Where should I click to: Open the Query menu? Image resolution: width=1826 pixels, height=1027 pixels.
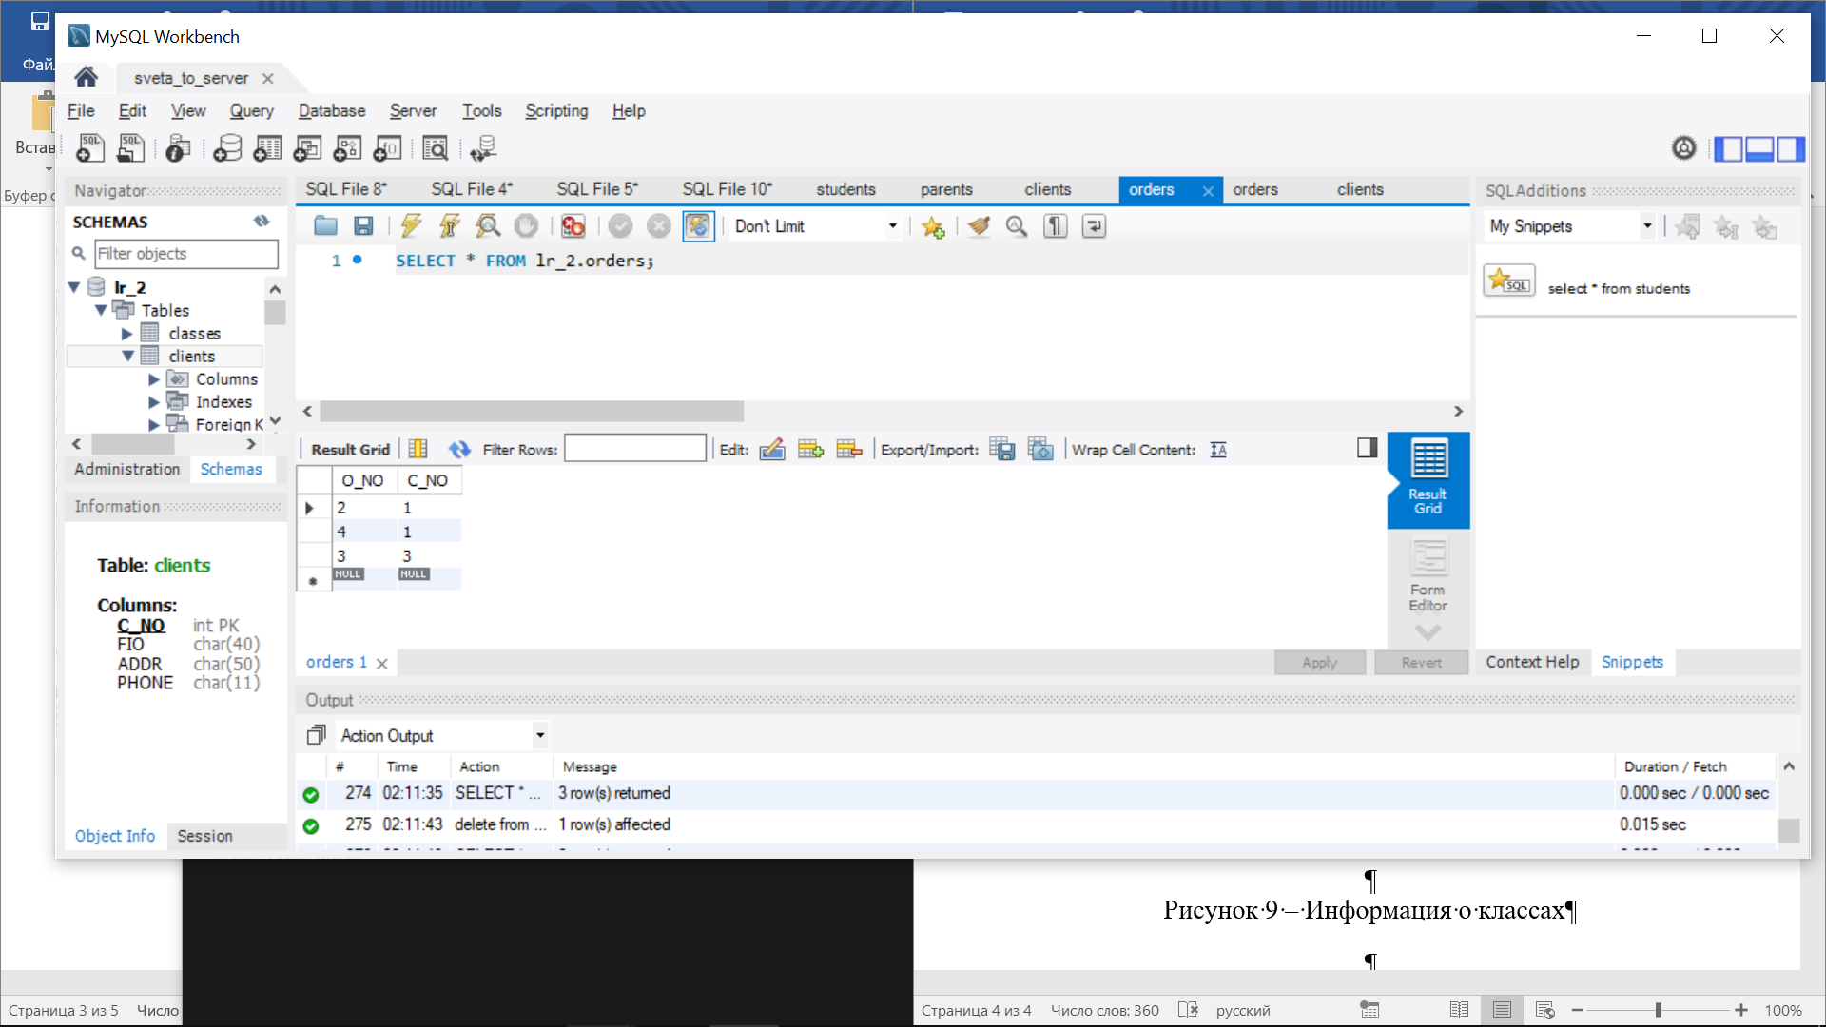pos(252,110)
